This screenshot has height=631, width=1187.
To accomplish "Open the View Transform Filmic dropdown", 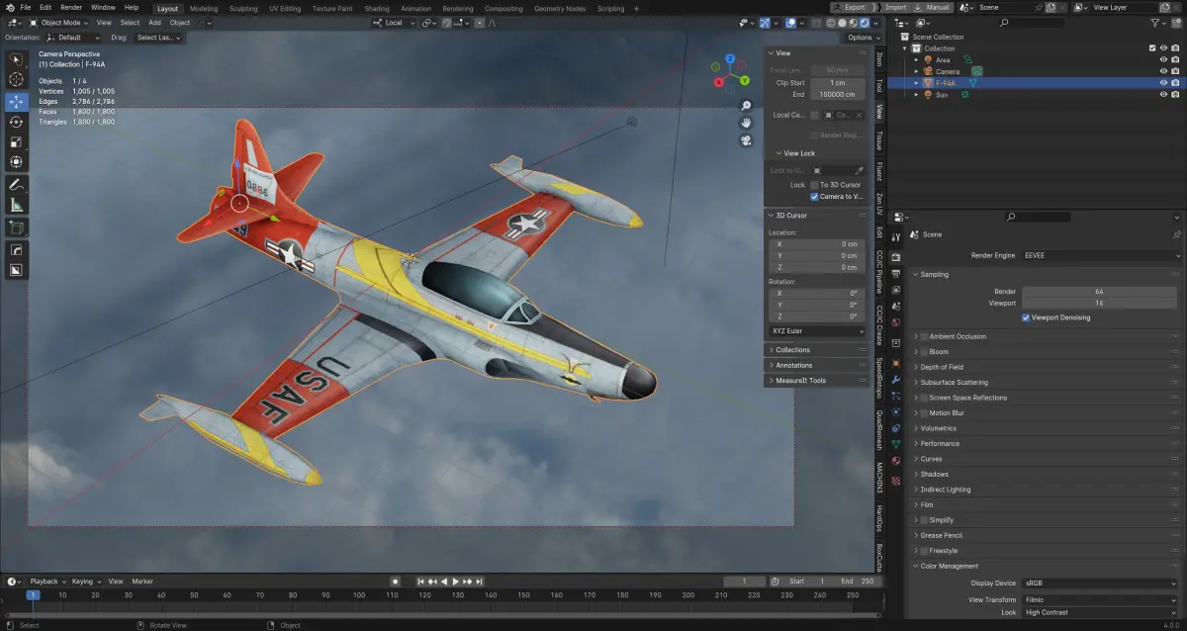I will (x=1100, y=600).
